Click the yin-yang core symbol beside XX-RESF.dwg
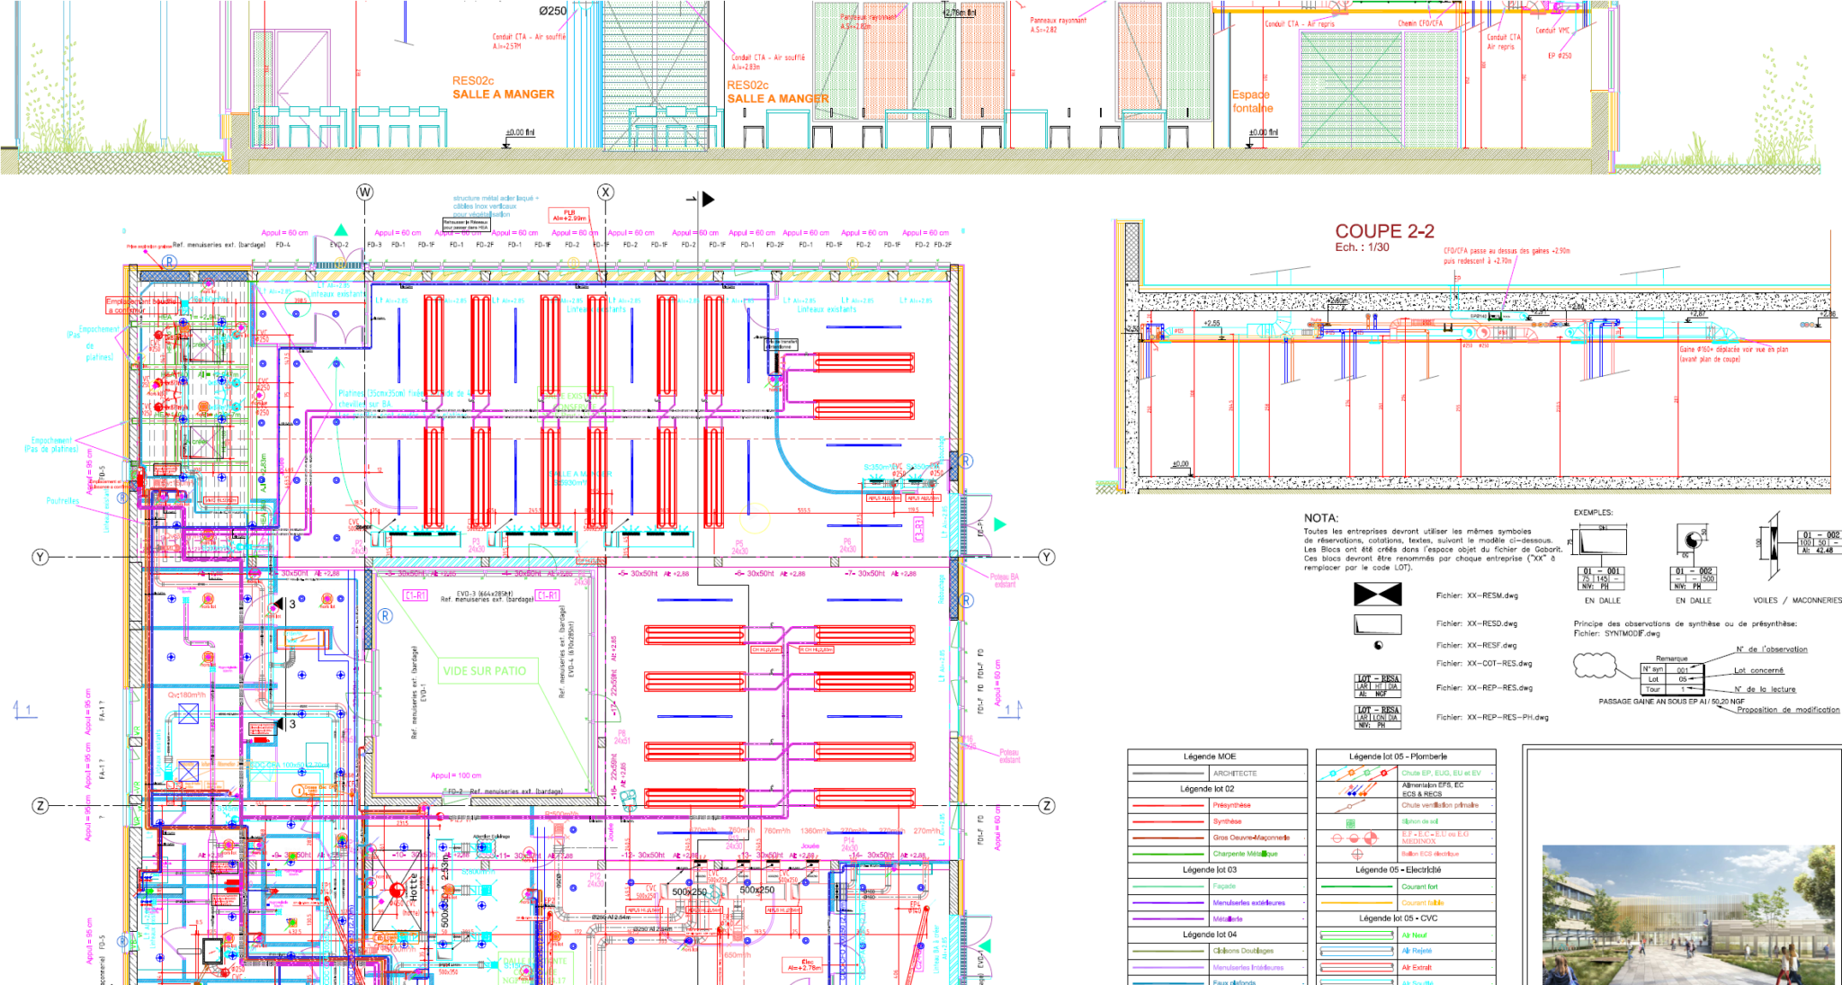The height and width of the screenshot is (985, 1842). (1378, 645)
